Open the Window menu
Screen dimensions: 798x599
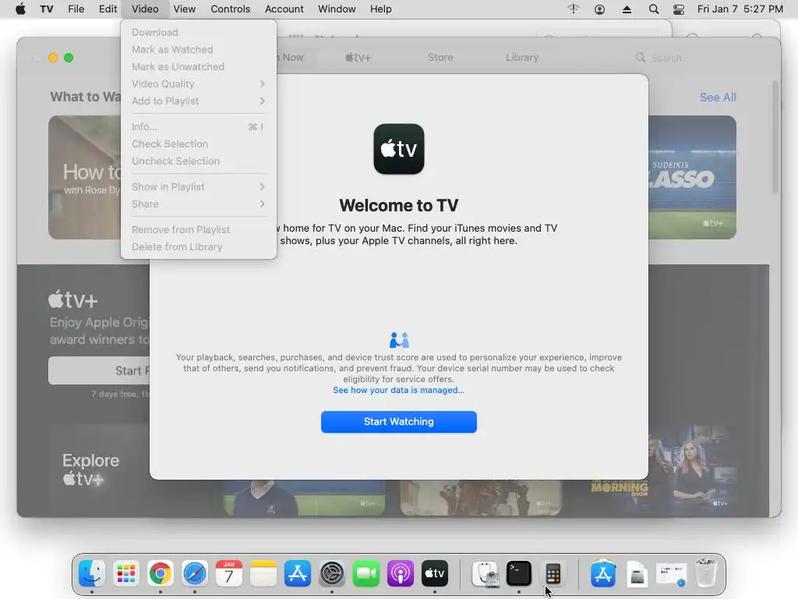[337, 9]
